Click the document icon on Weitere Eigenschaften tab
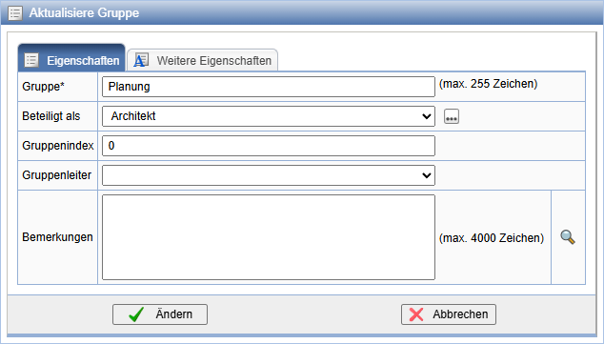Viewport: 604px width, 344px height. point(141,60)
